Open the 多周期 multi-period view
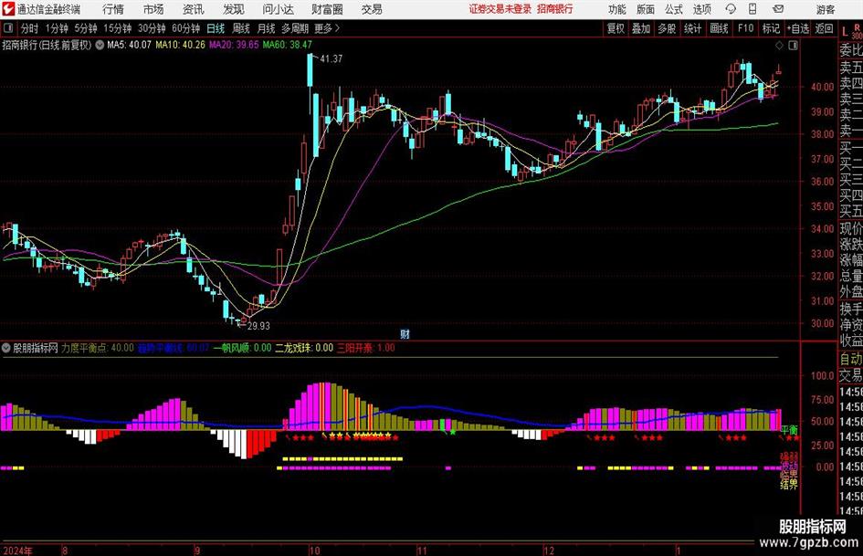This screenshot has width=863, height=556. pos(295,28)
